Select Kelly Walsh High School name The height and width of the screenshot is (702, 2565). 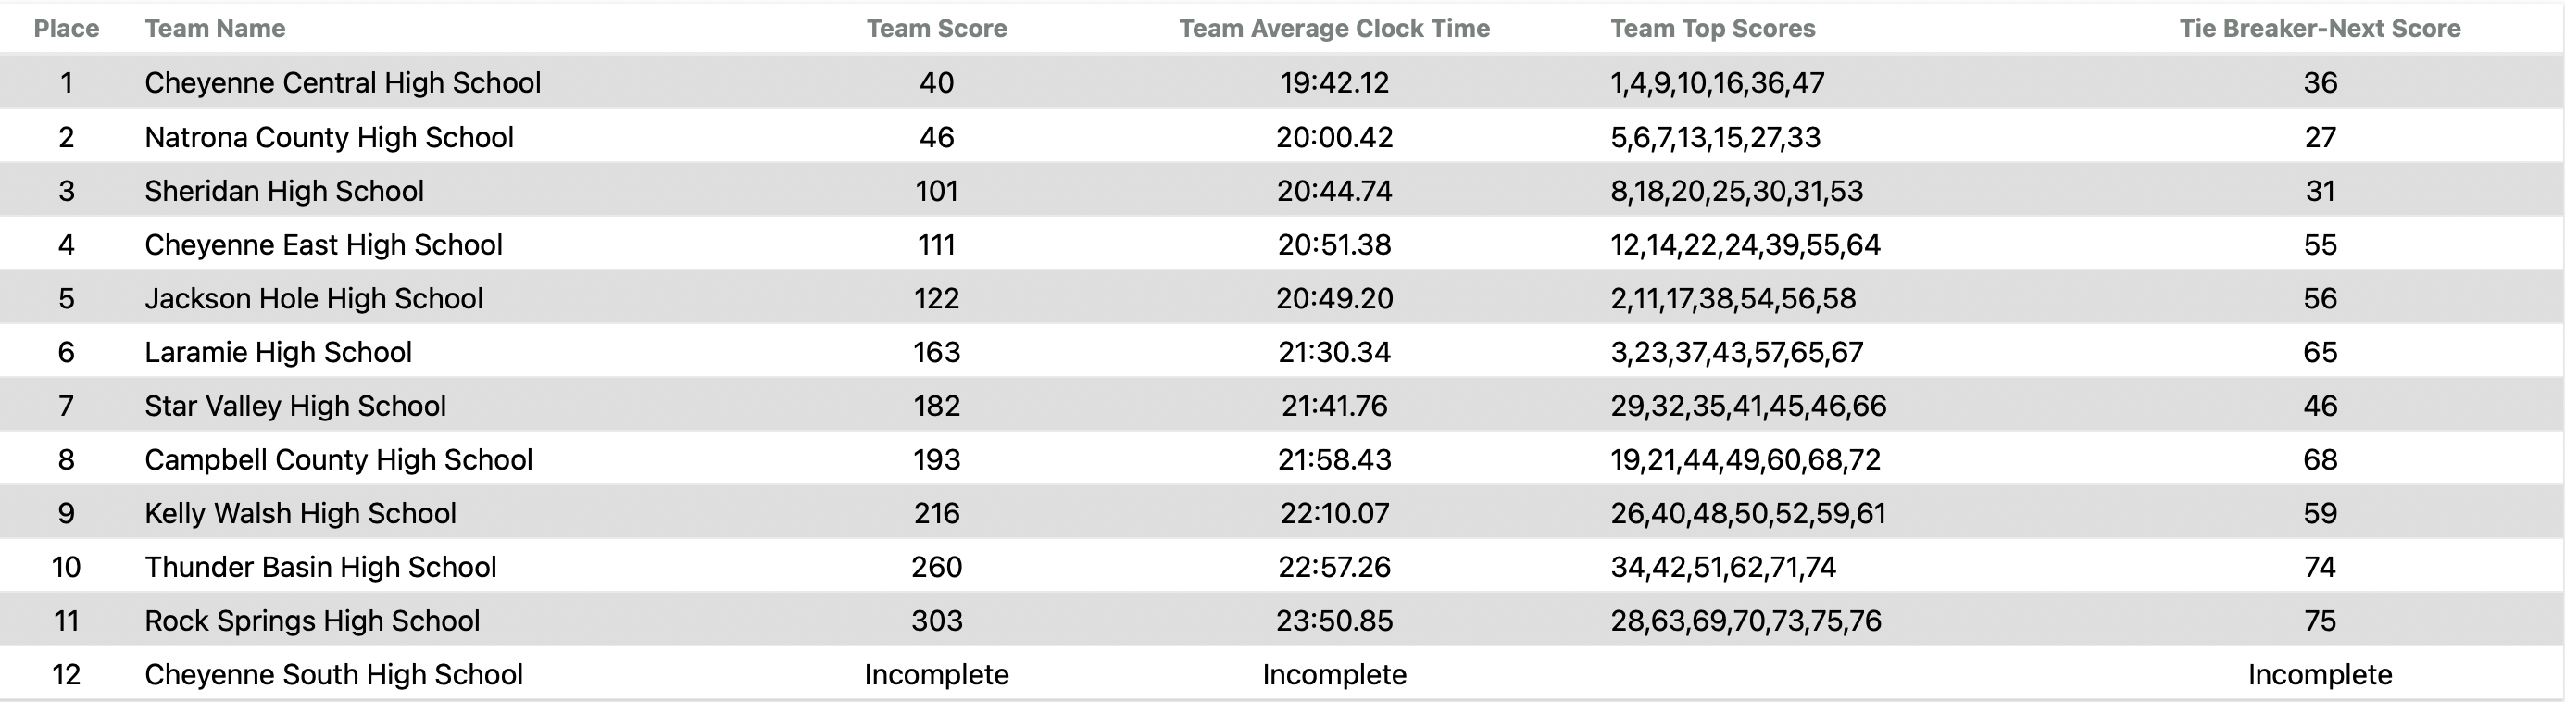300,514
